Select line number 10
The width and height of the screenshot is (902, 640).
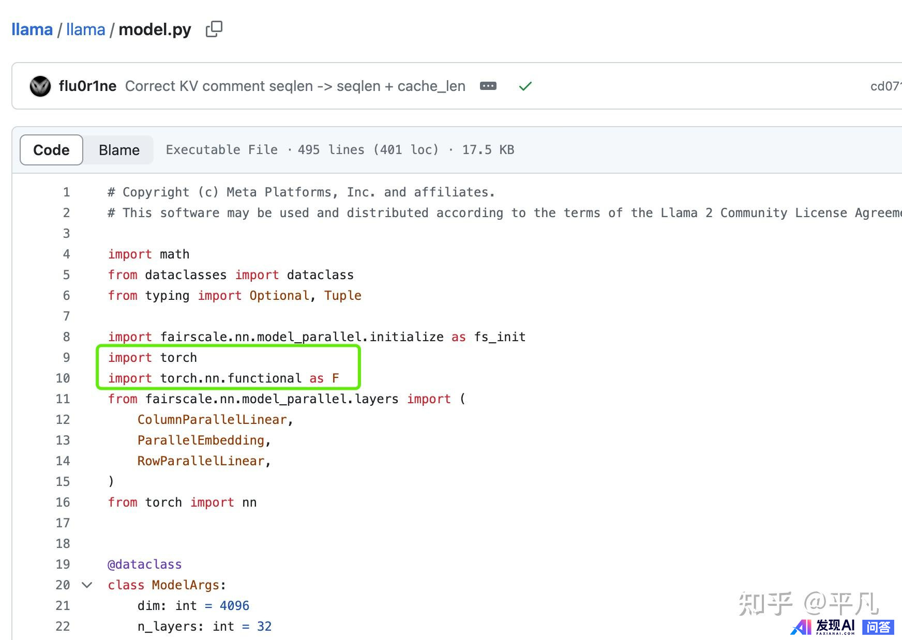click(x=63, y=378)
